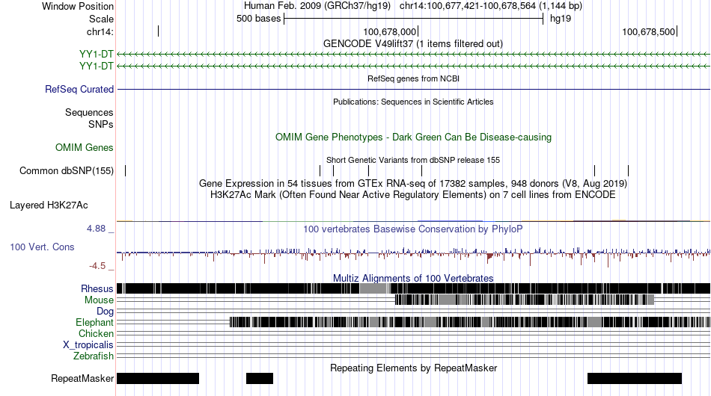This screenshot has height=396, width=711.
Task: Open the RefSeq Curated track label
Action: 79,89
